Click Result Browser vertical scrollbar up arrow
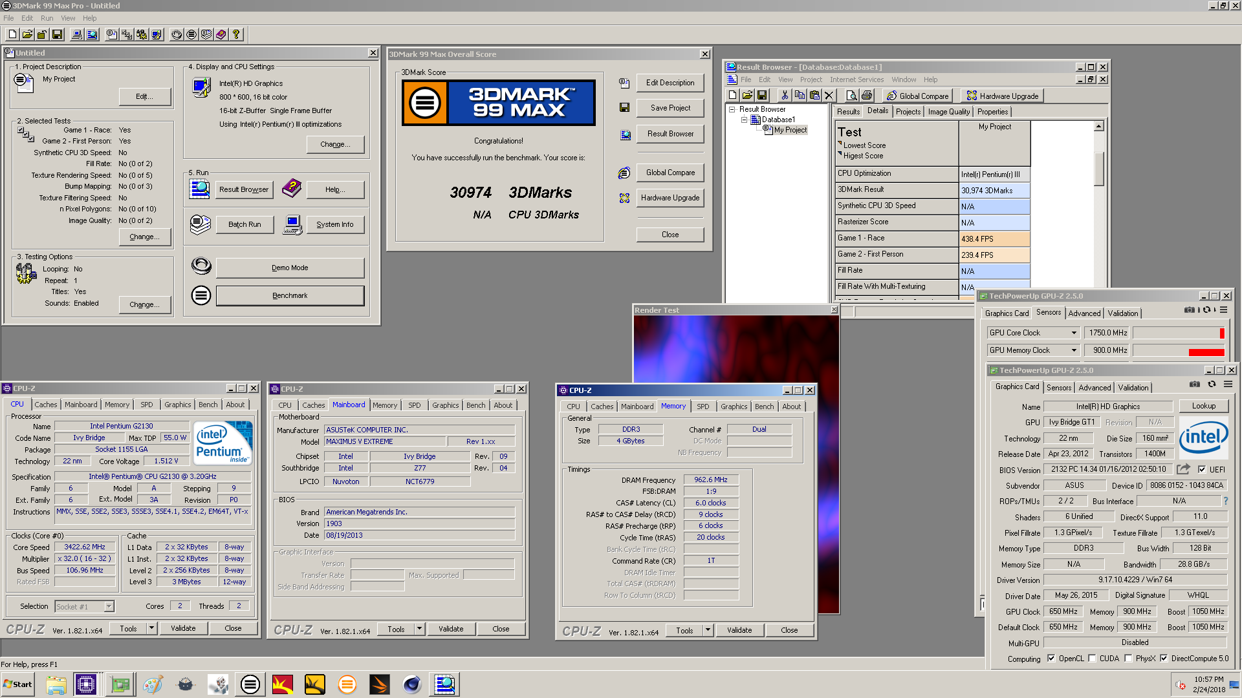1242x698 pixels. (x=1098, y=126)
